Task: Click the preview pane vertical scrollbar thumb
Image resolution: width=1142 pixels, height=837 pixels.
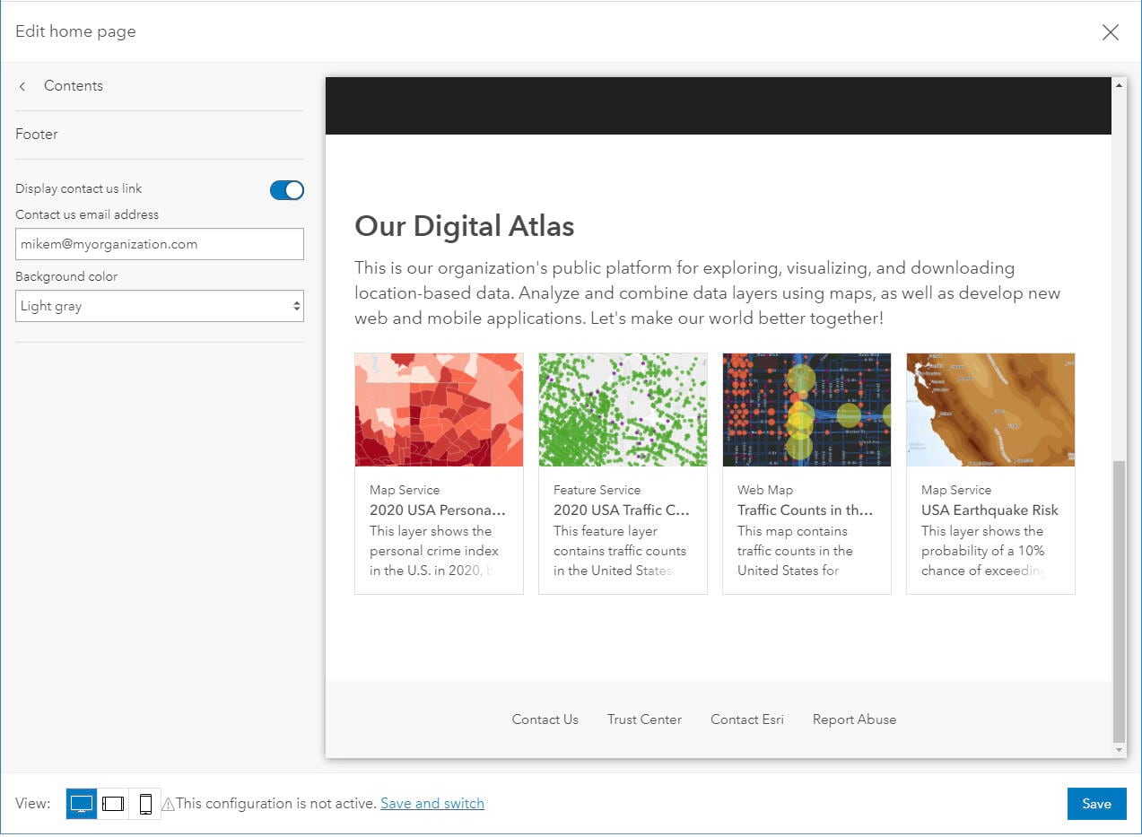Action: [1118, 601]
